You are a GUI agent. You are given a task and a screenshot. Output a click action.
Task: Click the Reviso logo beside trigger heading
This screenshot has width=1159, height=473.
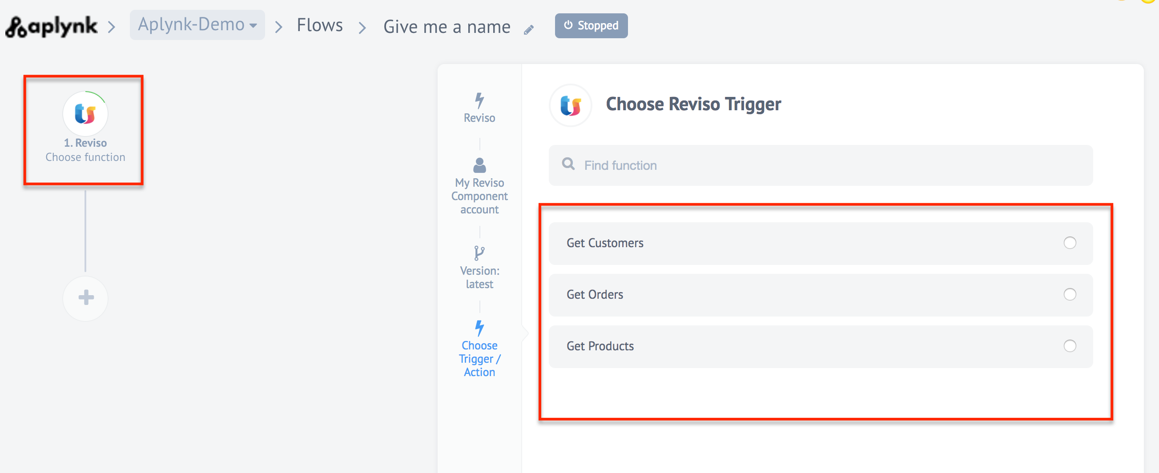tap(570, 105)
